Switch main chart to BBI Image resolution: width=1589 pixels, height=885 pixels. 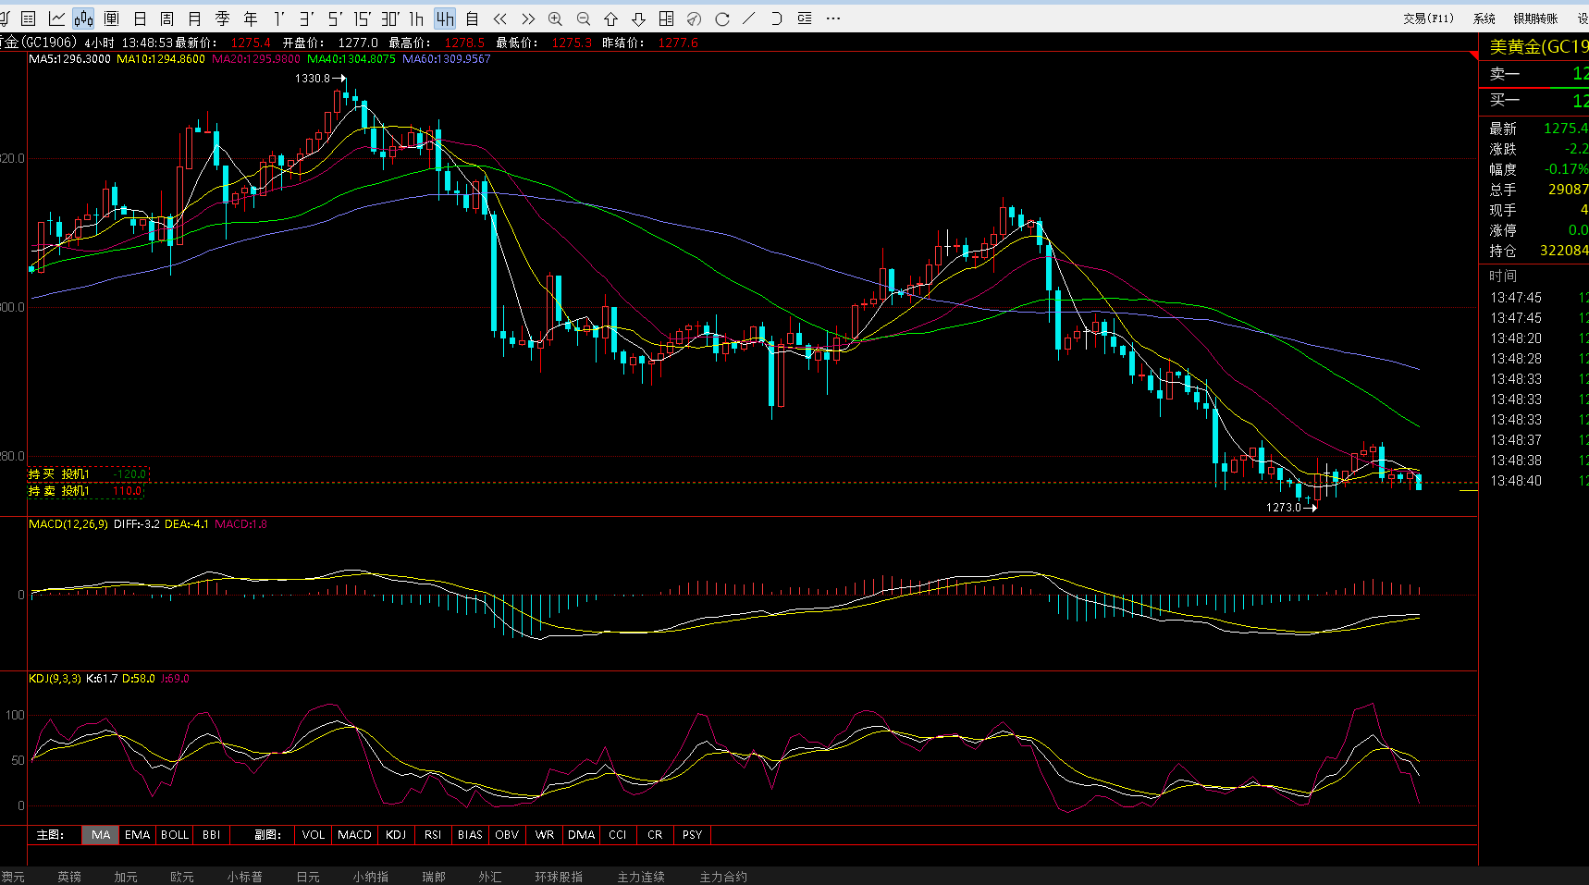(211, 835)
